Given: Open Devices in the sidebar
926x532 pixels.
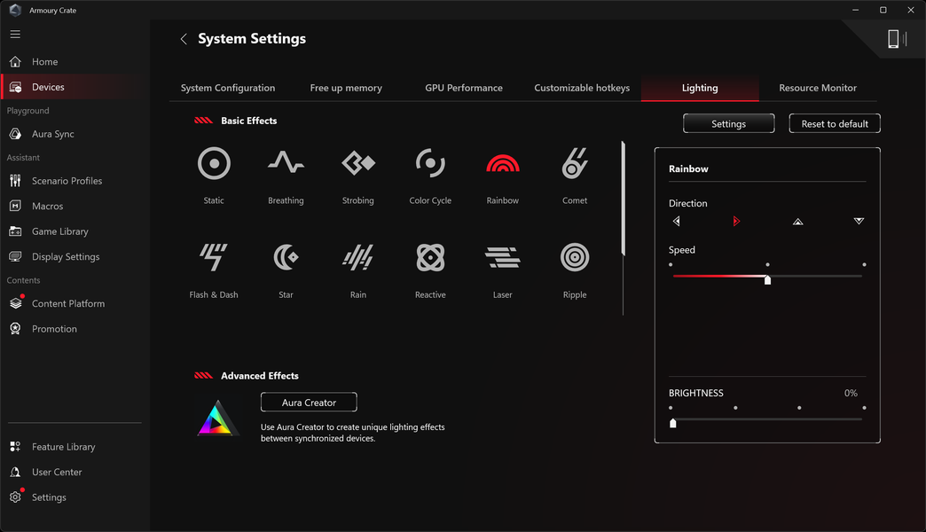Looking at the screenshot, I should tap(75, 87).
